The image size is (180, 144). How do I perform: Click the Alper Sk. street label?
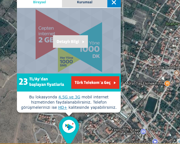coord(149,52)
